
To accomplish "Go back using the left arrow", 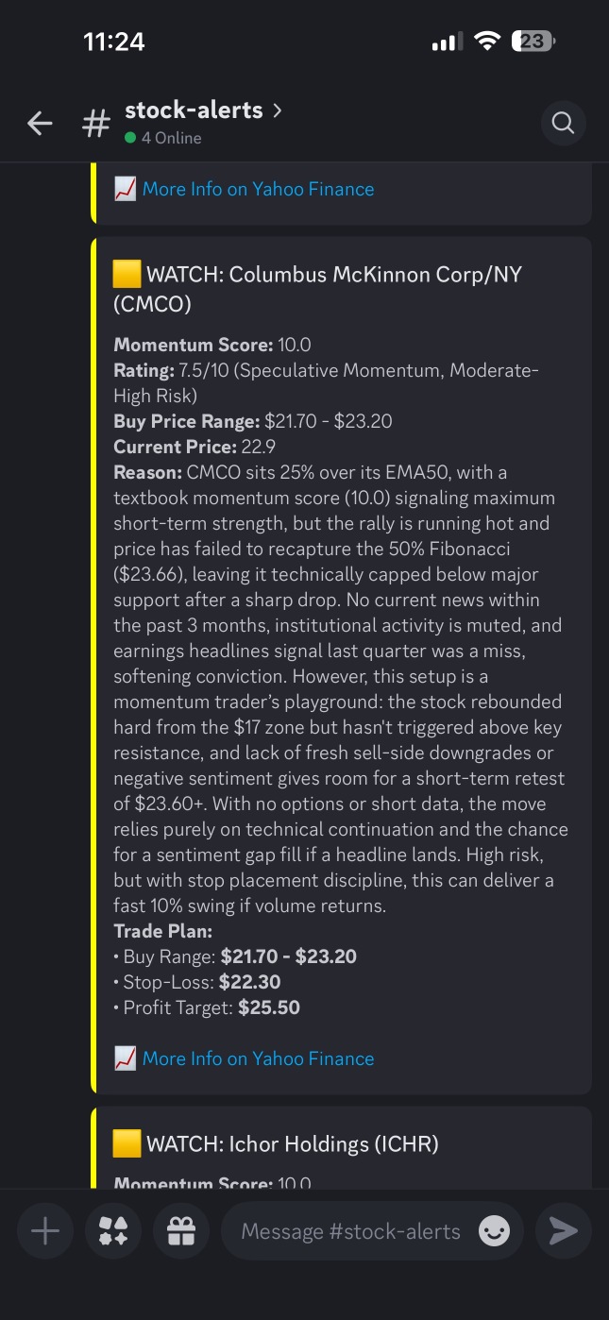I will 40,123.
